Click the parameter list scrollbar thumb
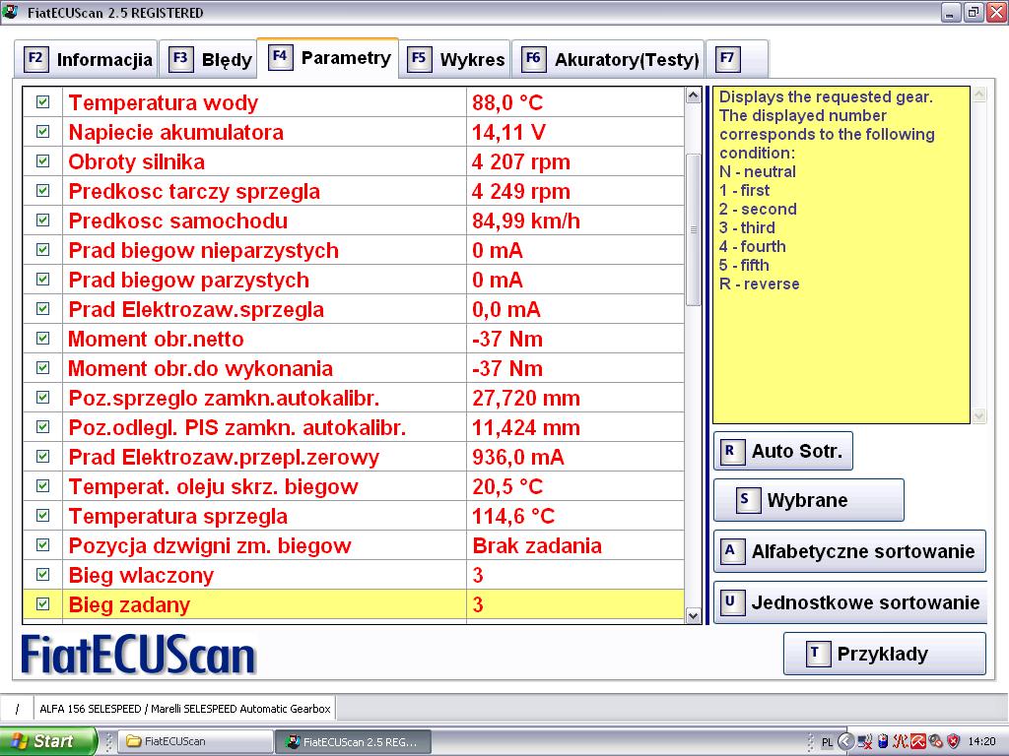The height and width of the screenshot is (756, 1009). click(693, 229)
